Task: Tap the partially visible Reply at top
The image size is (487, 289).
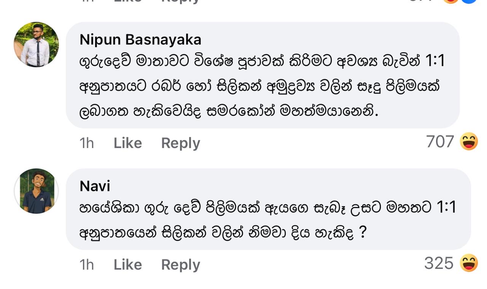Action: 181,2
